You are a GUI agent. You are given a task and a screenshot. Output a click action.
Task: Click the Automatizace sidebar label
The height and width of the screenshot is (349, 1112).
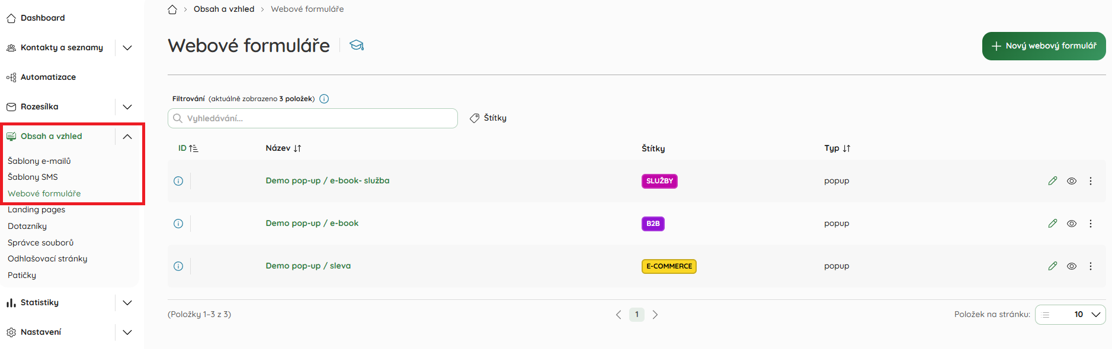(x=48, y=77)
